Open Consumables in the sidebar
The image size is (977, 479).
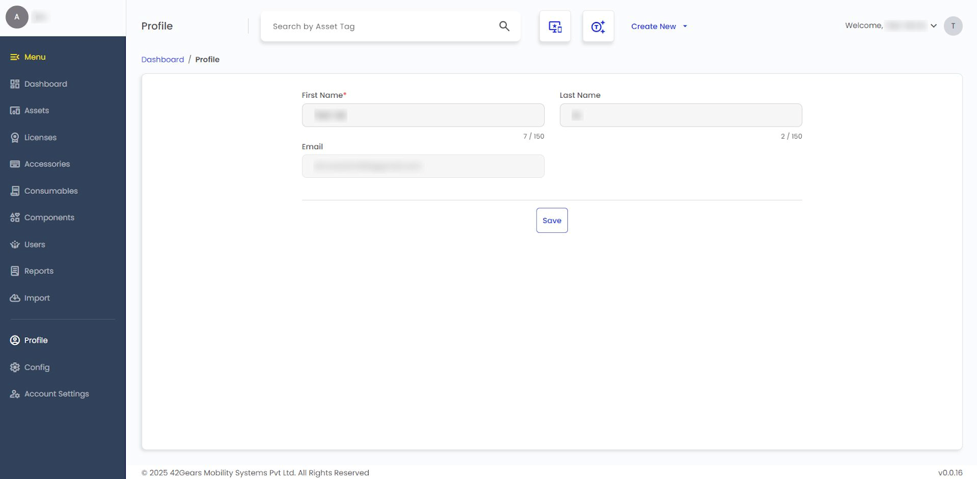(51, 191)
